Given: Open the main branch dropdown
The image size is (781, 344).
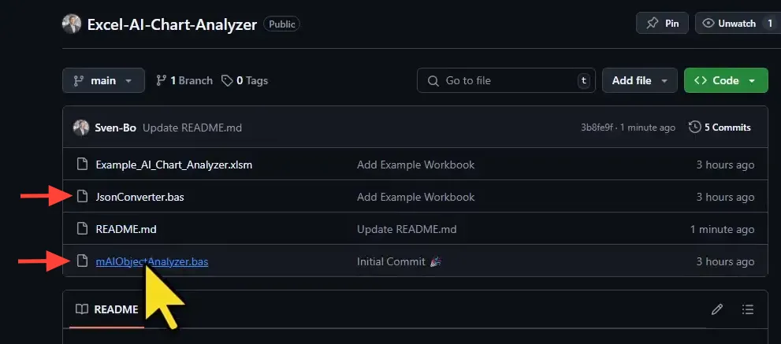Looking at the screenshot, I should pos(103,80).
